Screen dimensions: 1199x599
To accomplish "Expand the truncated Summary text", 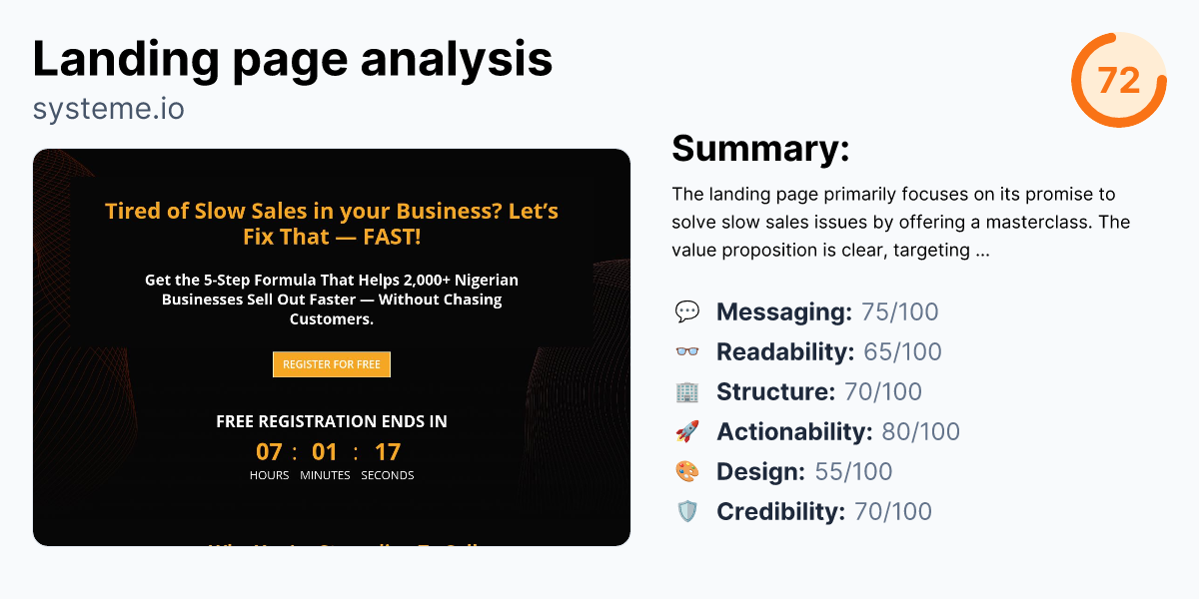I will click(899, 222).
